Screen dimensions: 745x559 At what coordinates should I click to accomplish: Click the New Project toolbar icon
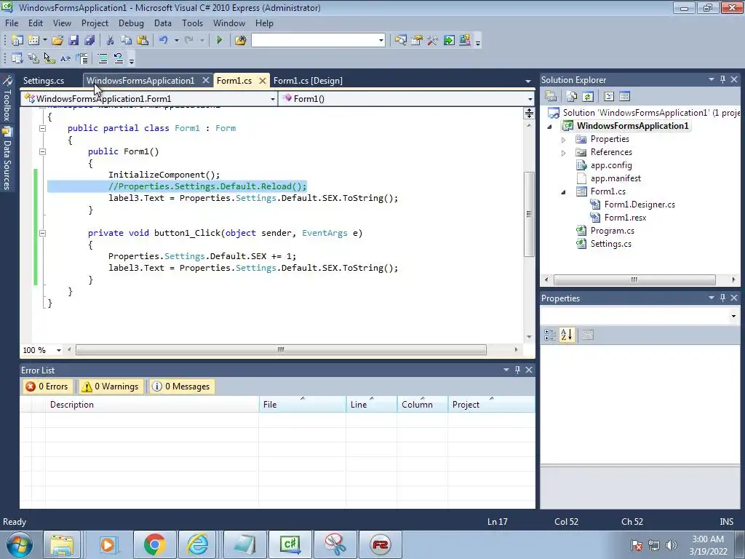coord(17,41)
